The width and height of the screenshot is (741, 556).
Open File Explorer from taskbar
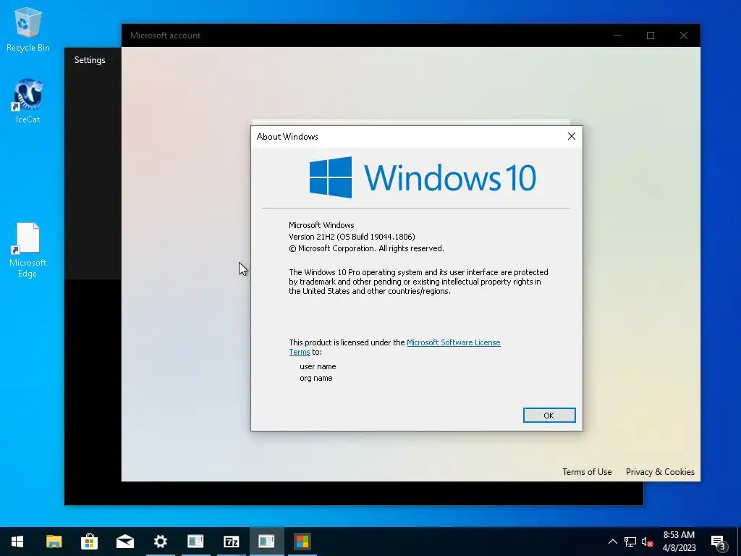pos(54,542)
